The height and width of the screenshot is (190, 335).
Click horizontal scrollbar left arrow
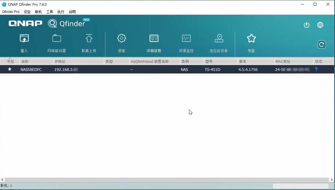pyautogui.click(x=2, y=180)
